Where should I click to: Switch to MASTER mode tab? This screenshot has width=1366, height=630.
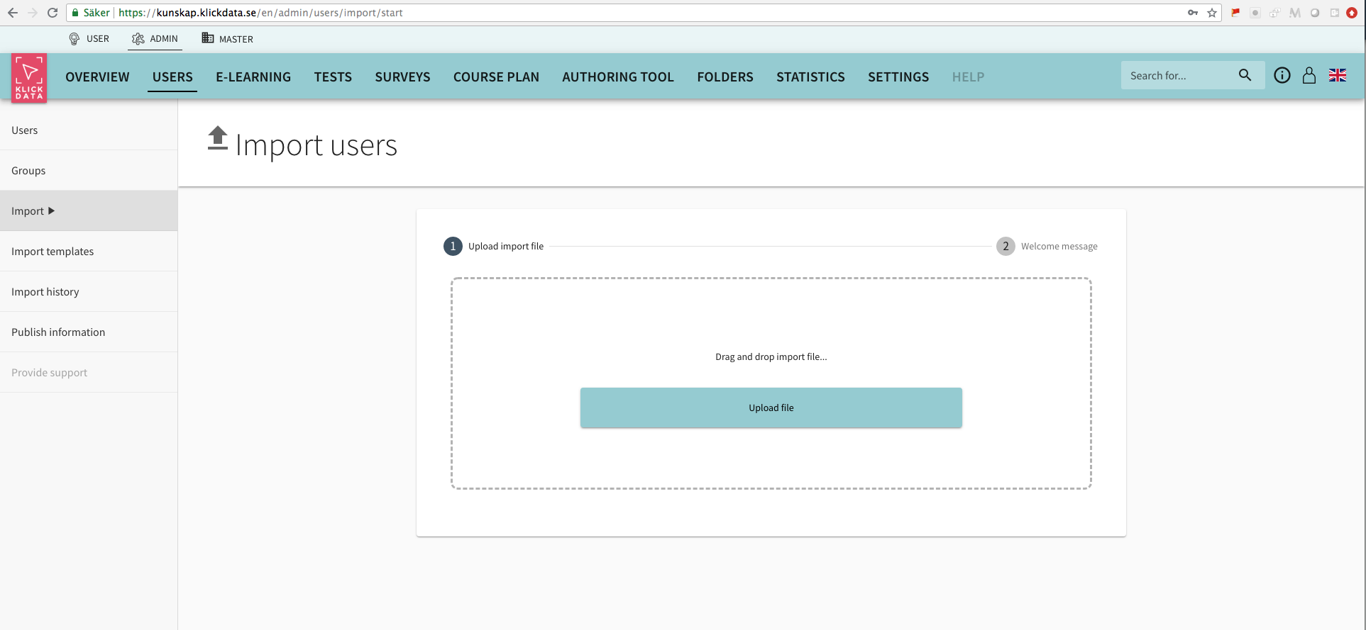(227, 39)
